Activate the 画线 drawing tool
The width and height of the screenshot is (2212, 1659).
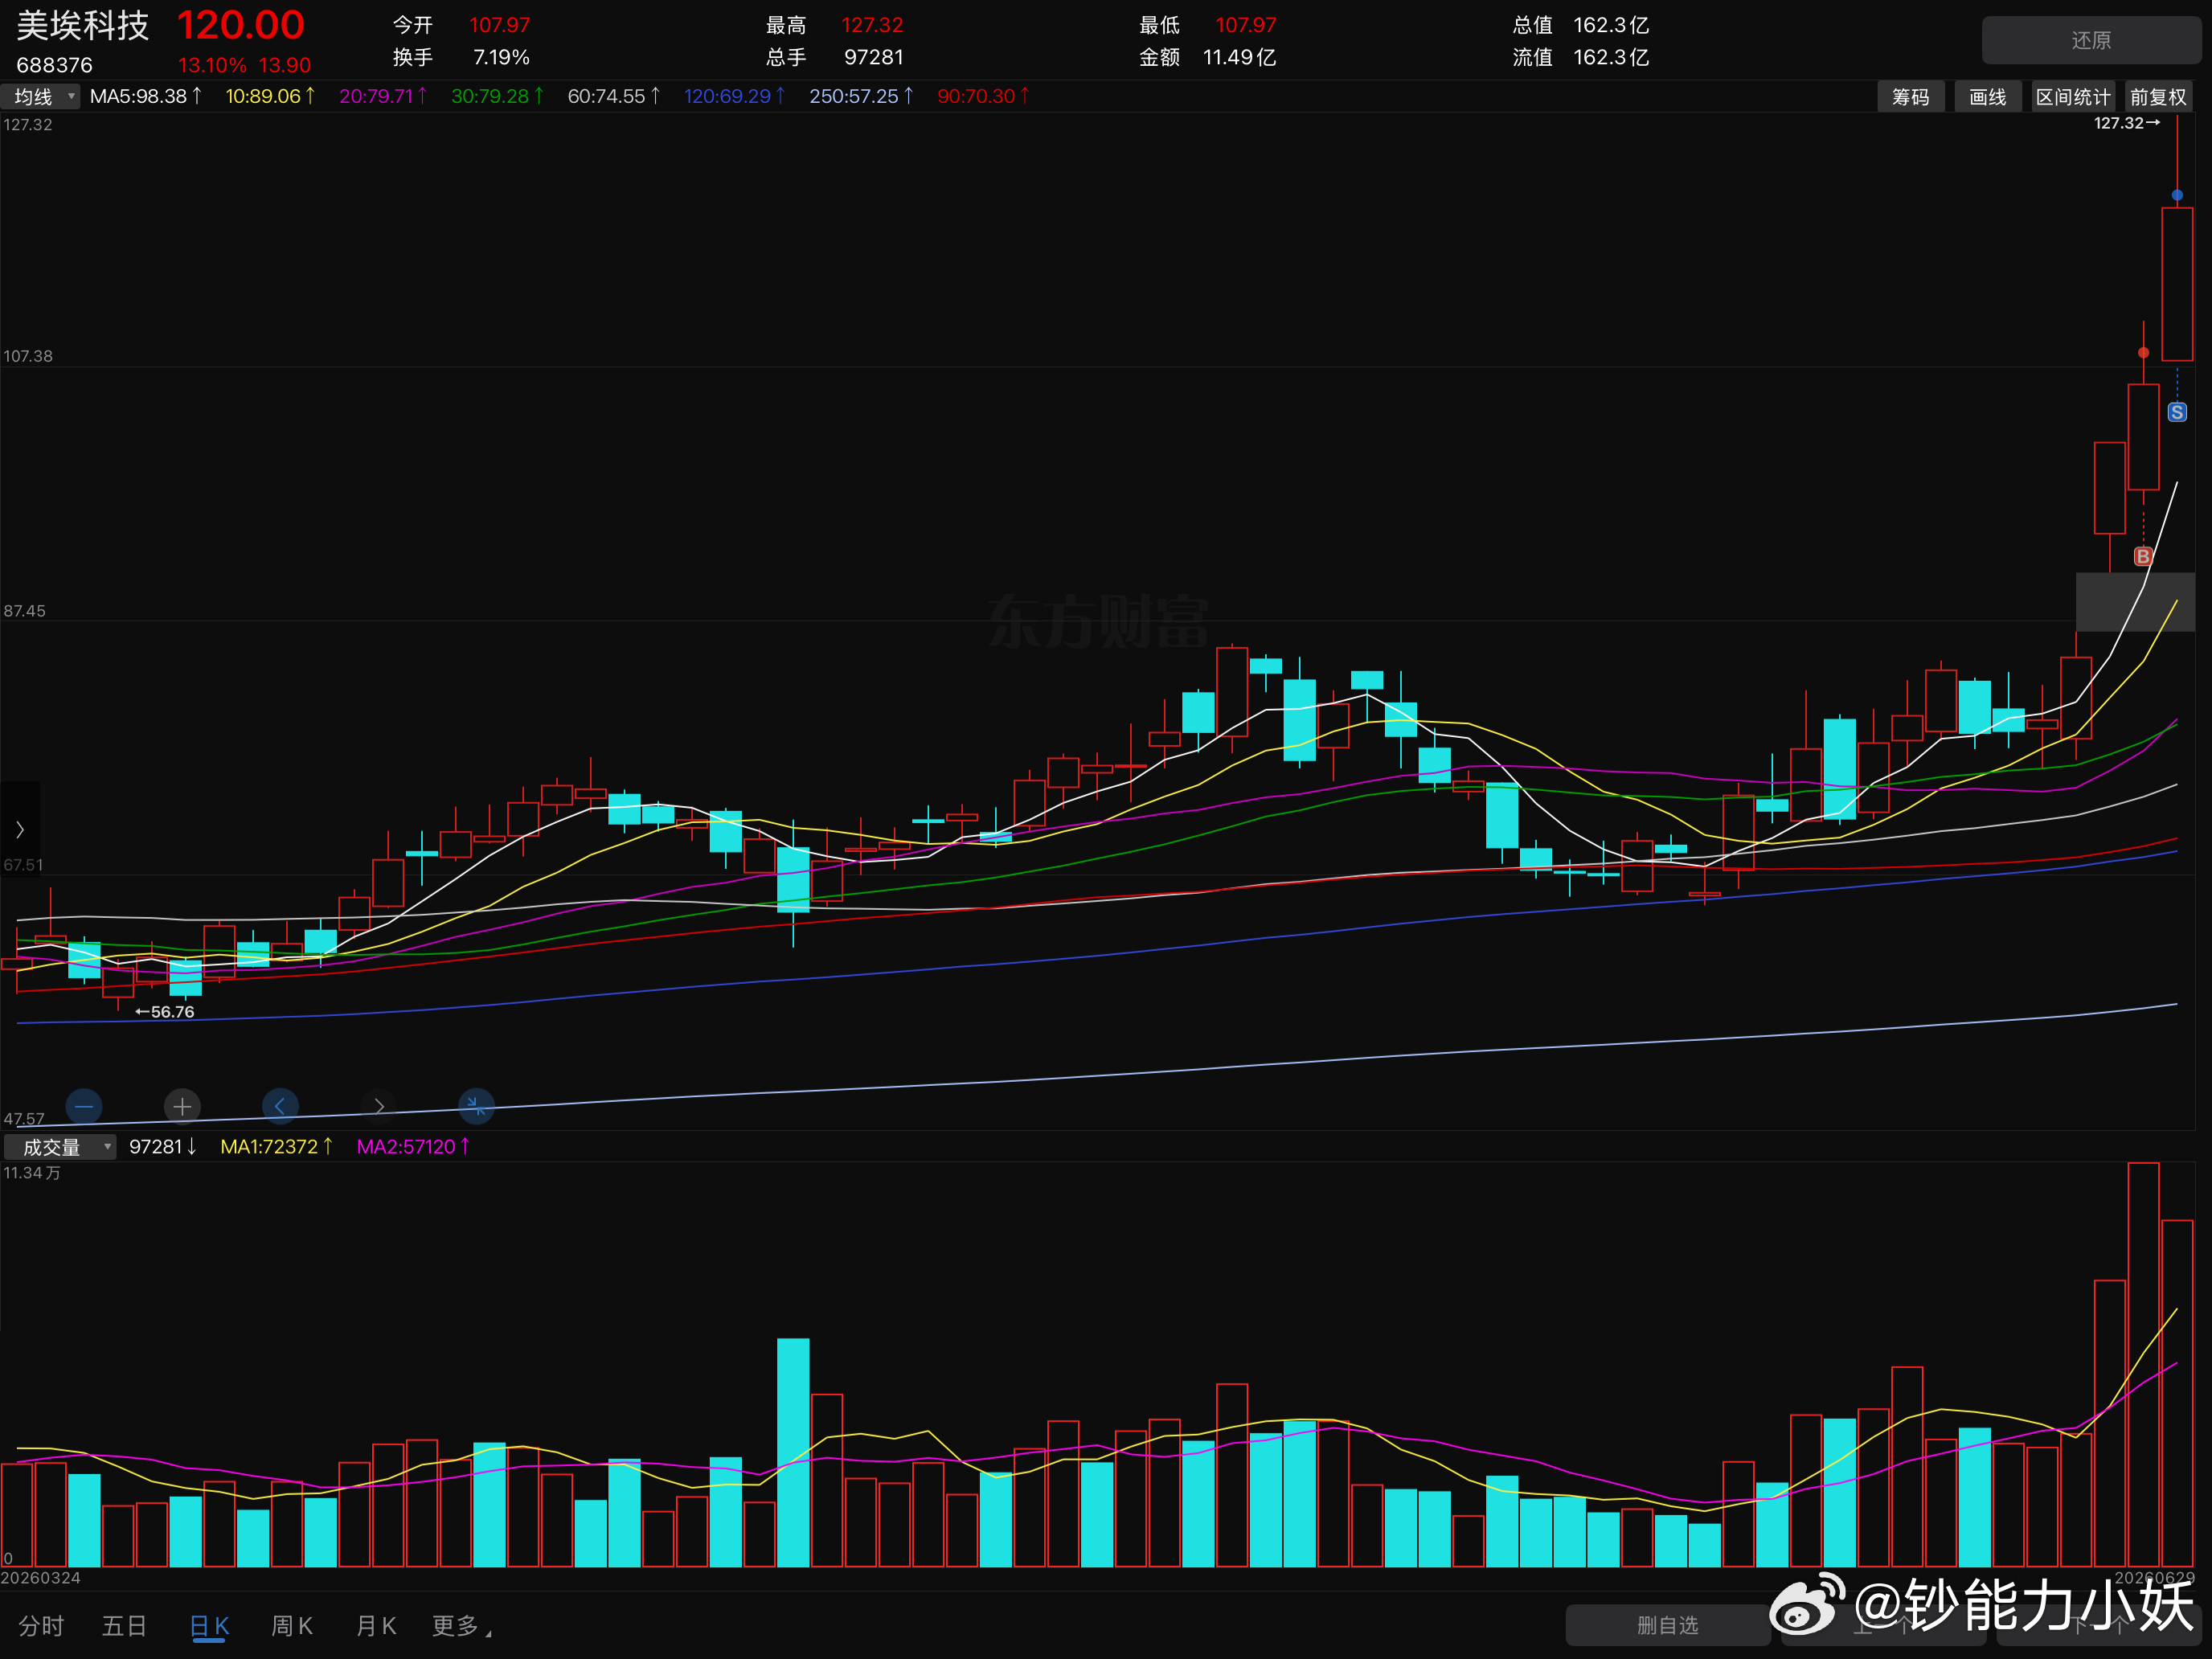coord(1987,97)
